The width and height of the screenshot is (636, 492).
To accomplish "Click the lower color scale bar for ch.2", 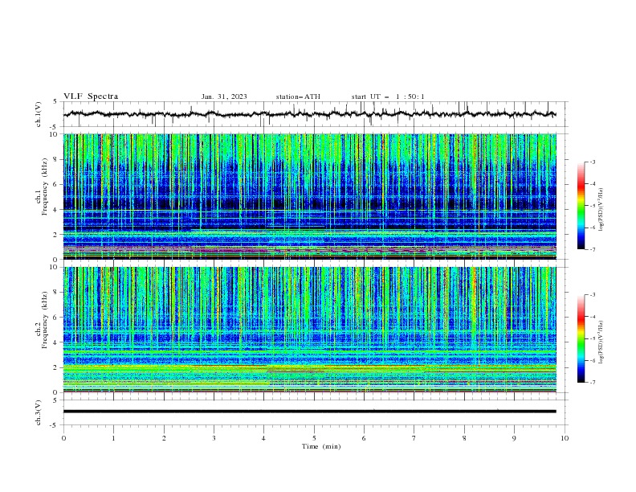I will 581,338.
